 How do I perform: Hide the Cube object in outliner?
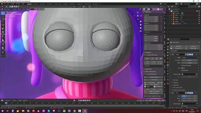pos(199,15)
